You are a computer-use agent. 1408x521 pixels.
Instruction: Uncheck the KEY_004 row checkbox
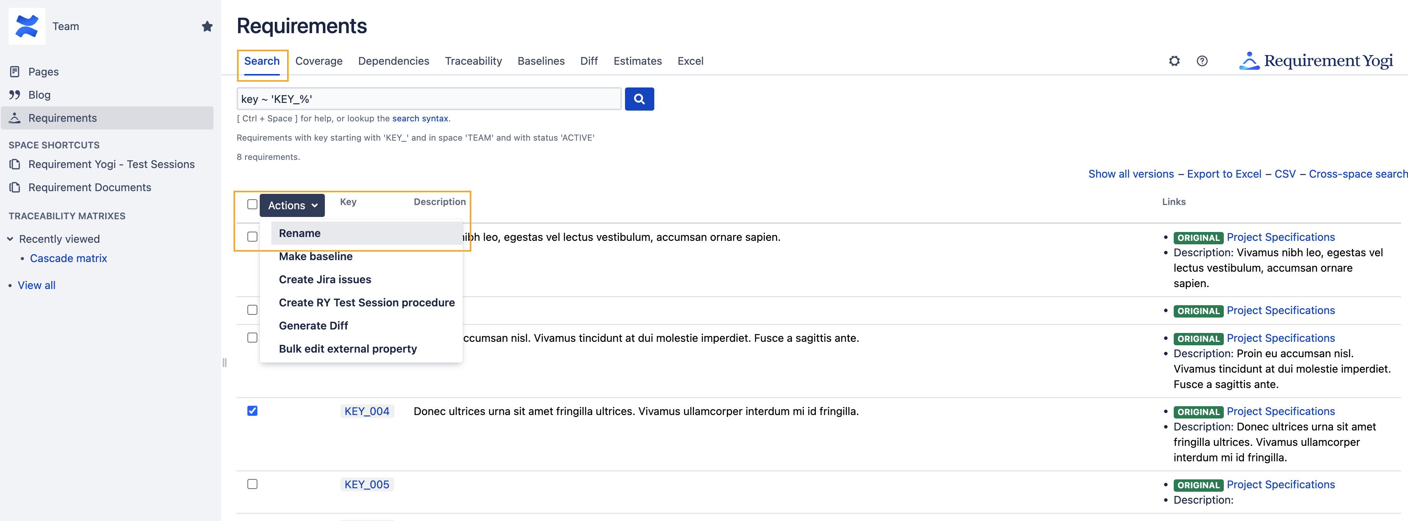(252, 410)
